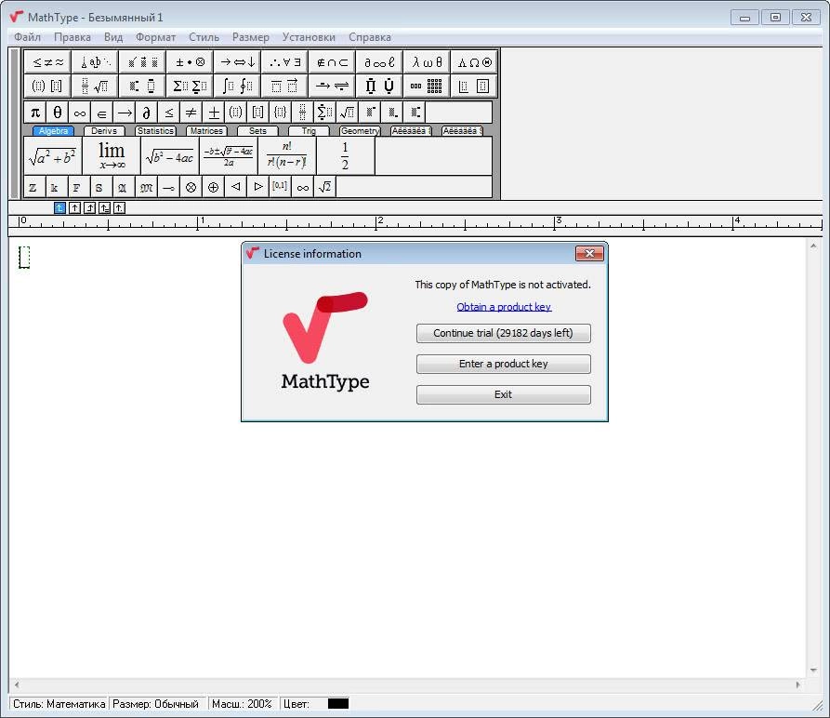This screenshot has width=830, height=718.
Task: Insert square brackets template in small bar
Action: pyautogui.click(x=257, y=113)
